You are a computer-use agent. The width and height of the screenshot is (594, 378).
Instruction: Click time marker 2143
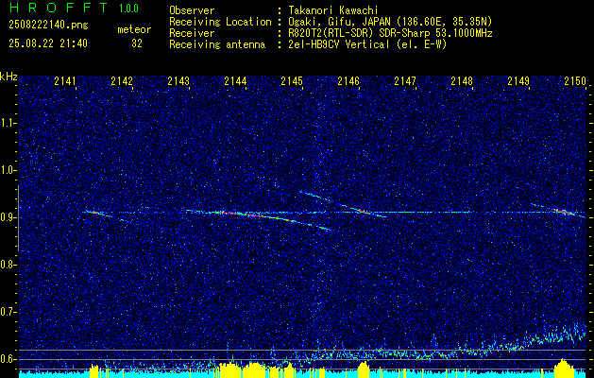(x=178, y=80)
